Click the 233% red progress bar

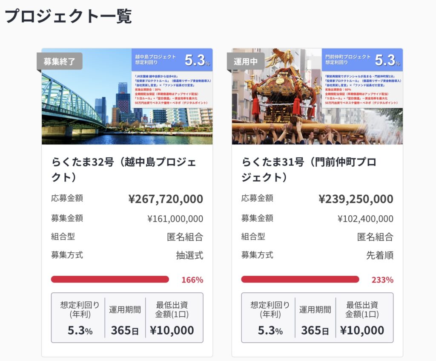click(300, 280)
